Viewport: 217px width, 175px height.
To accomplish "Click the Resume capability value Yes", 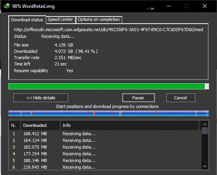I will pyautogui.click(x=70, y=71).
